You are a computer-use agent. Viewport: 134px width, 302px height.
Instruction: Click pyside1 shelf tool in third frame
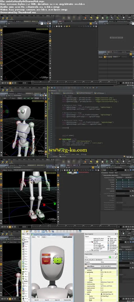[x=7, y=162]
